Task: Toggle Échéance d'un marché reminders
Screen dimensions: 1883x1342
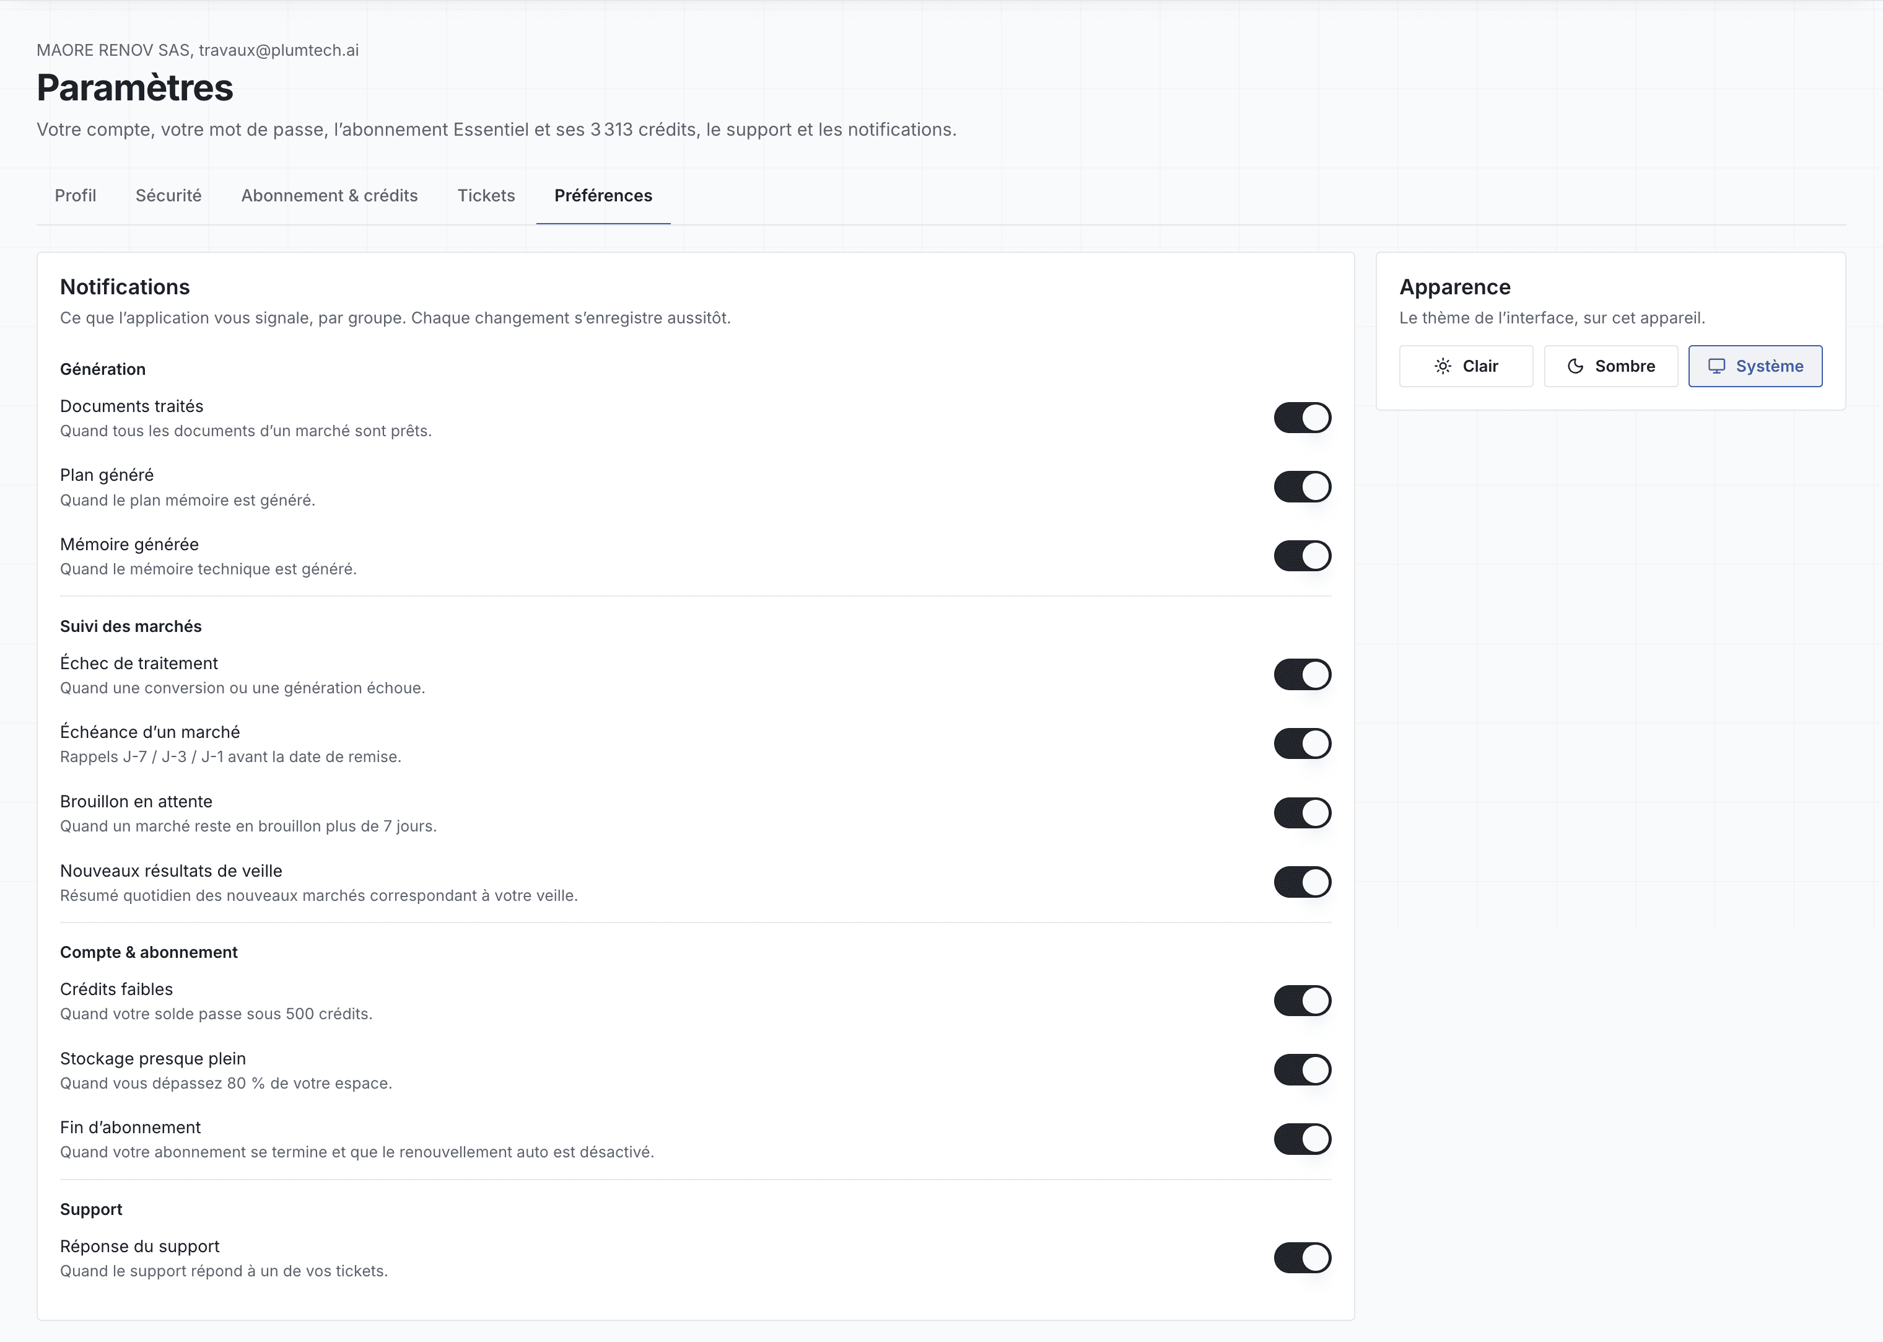Action: [x=1301, y=743]
